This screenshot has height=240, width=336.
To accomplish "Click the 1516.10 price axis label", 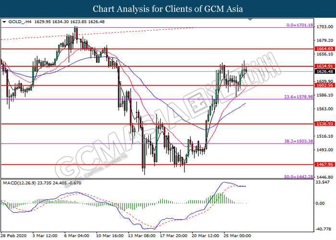I will (x=325, y=136).
